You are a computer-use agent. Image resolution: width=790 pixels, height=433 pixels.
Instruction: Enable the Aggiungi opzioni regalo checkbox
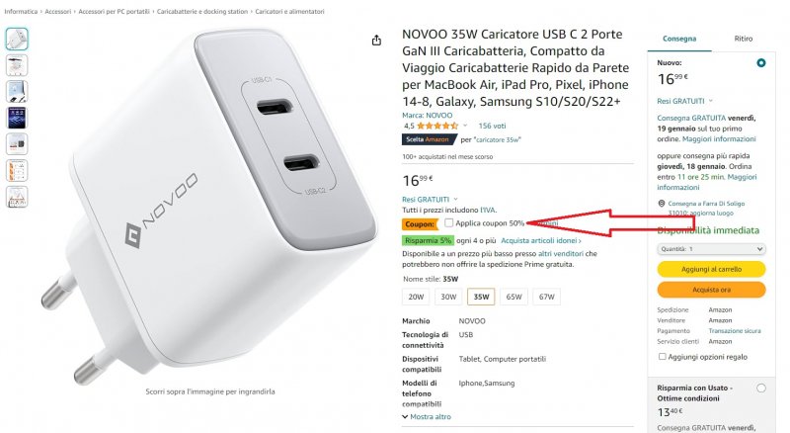click(x=662, y=356)
